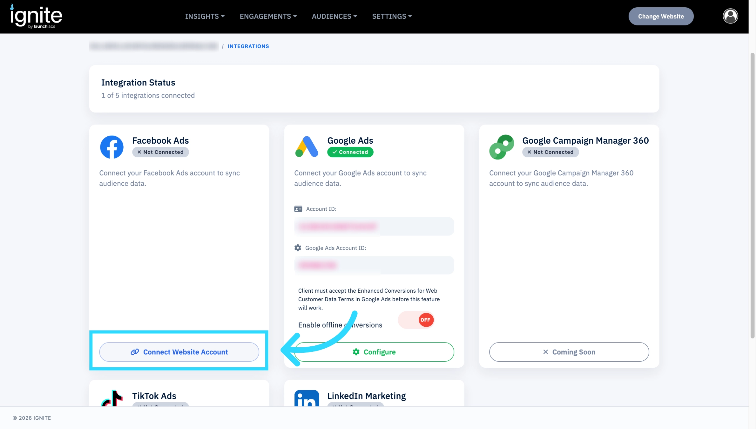Viewport: 756px width, 429px height.
Task: Expand the Audiences menu
Action: click(x=334, y=16)
